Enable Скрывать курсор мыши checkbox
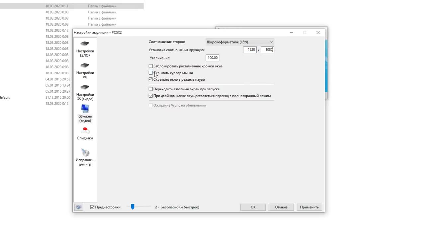425x239 pixels. click(x=151, y=73)
